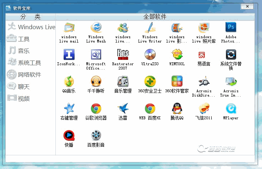Launch 360安全卫士
Image resolution: width=262 pixels, height=169 pixels.
(x=150, y=81)
